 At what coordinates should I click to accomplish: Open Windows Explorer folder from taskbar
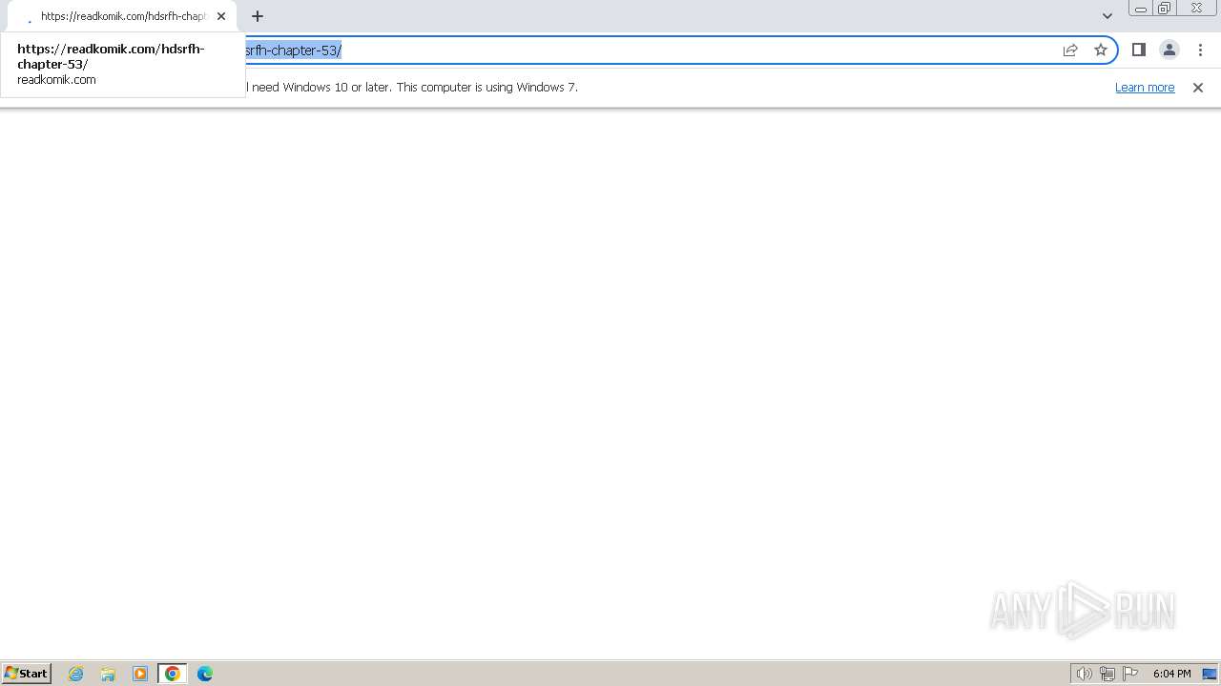108,674
